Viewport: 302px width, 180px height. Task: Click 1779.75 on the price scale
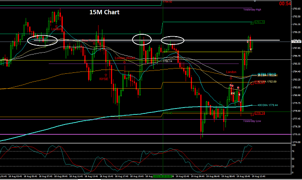click(x=297, y=103)
